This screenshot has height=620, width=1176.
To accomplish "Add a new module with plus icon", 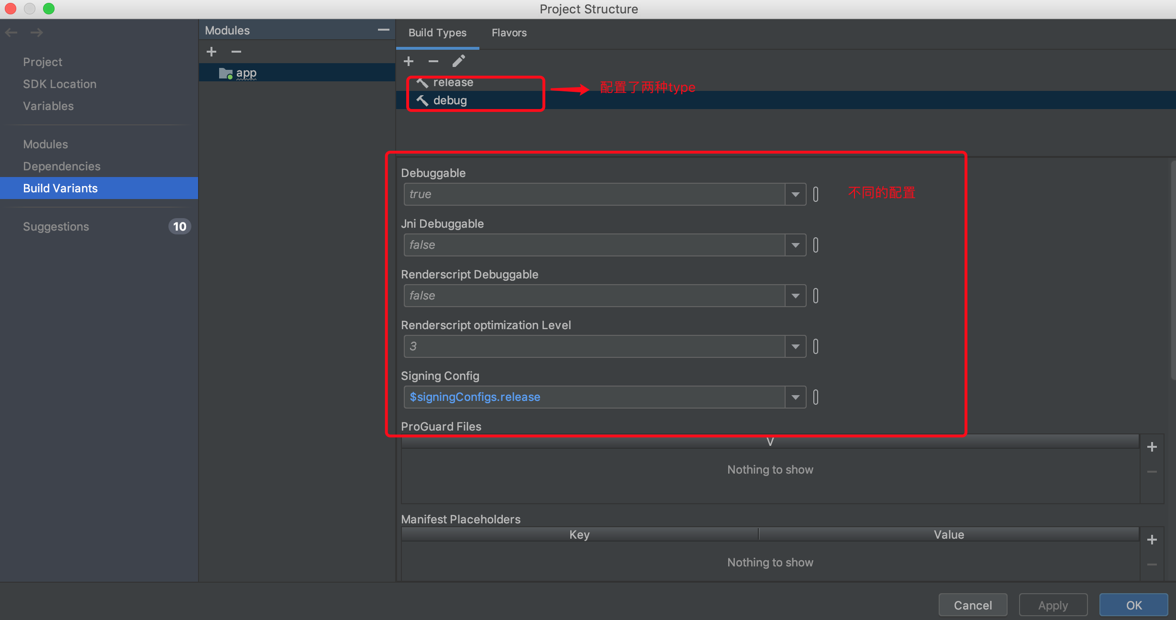I will click(x=211, y=52).
